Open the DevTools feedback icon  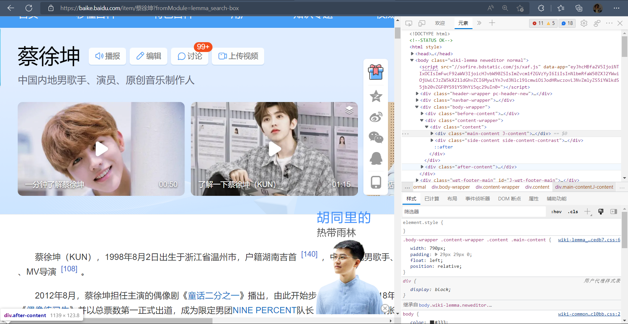pyautogui.click(x=597, y=23)
